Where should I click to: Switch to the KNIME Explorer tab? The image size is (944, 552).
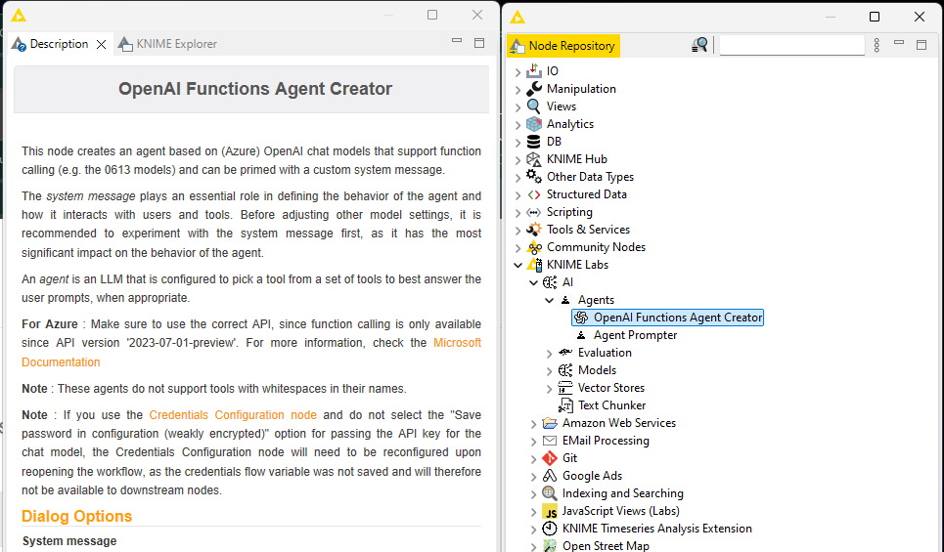coord(167,44)
